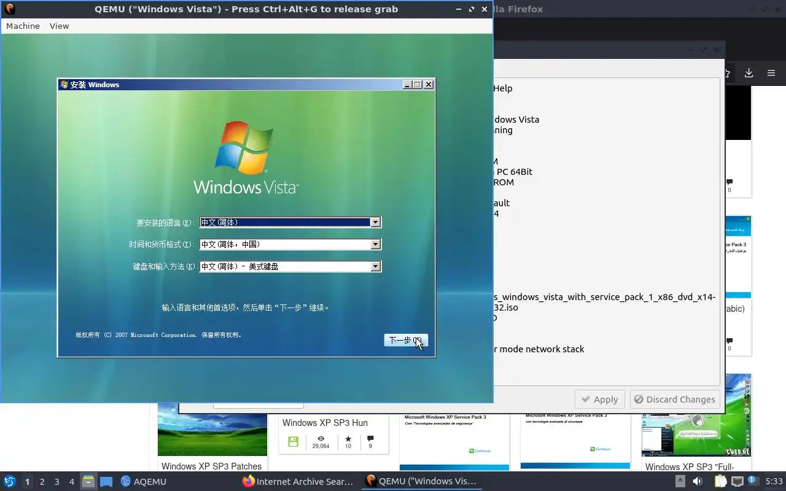Open the start menu on the taskbar
The width and height of the screenshot is (786, 491).
coord(10,481)
